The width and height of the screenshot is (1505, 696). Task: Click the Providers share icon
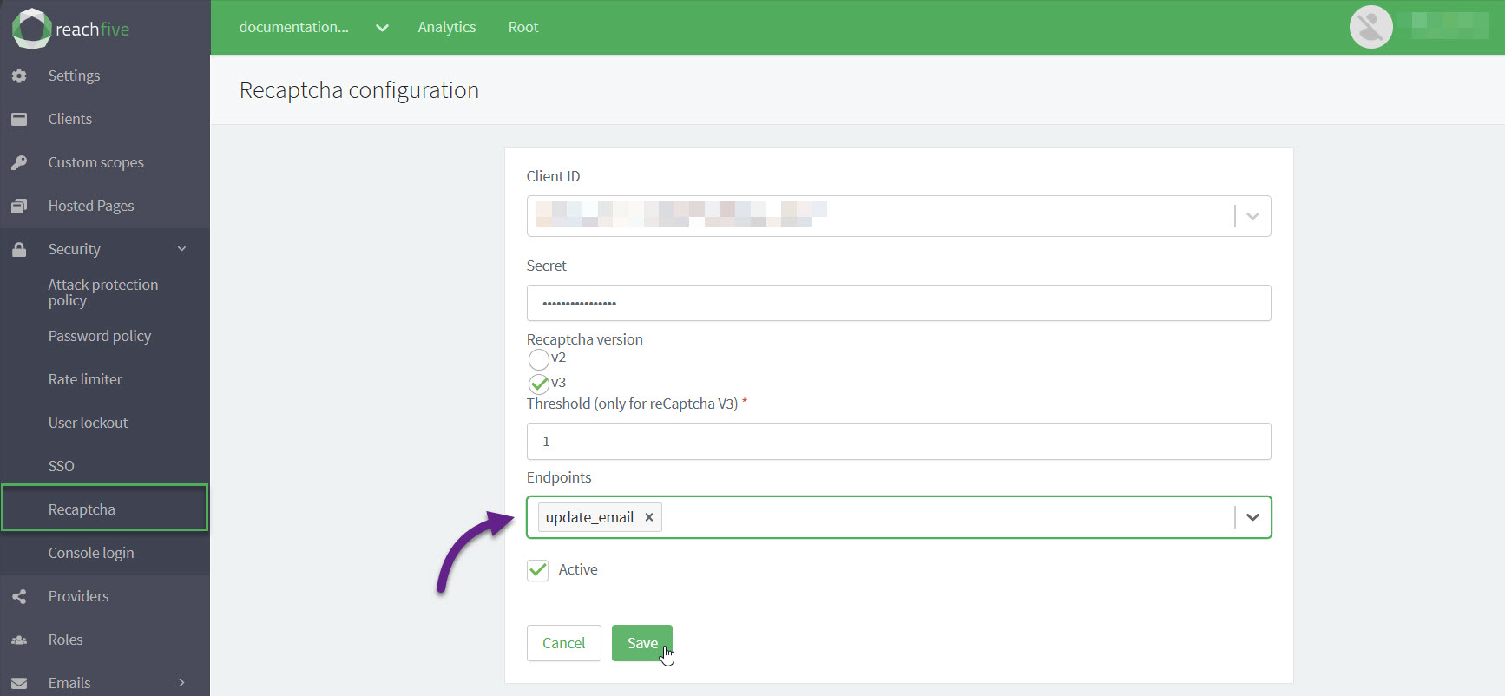click(x=19, y=596)
